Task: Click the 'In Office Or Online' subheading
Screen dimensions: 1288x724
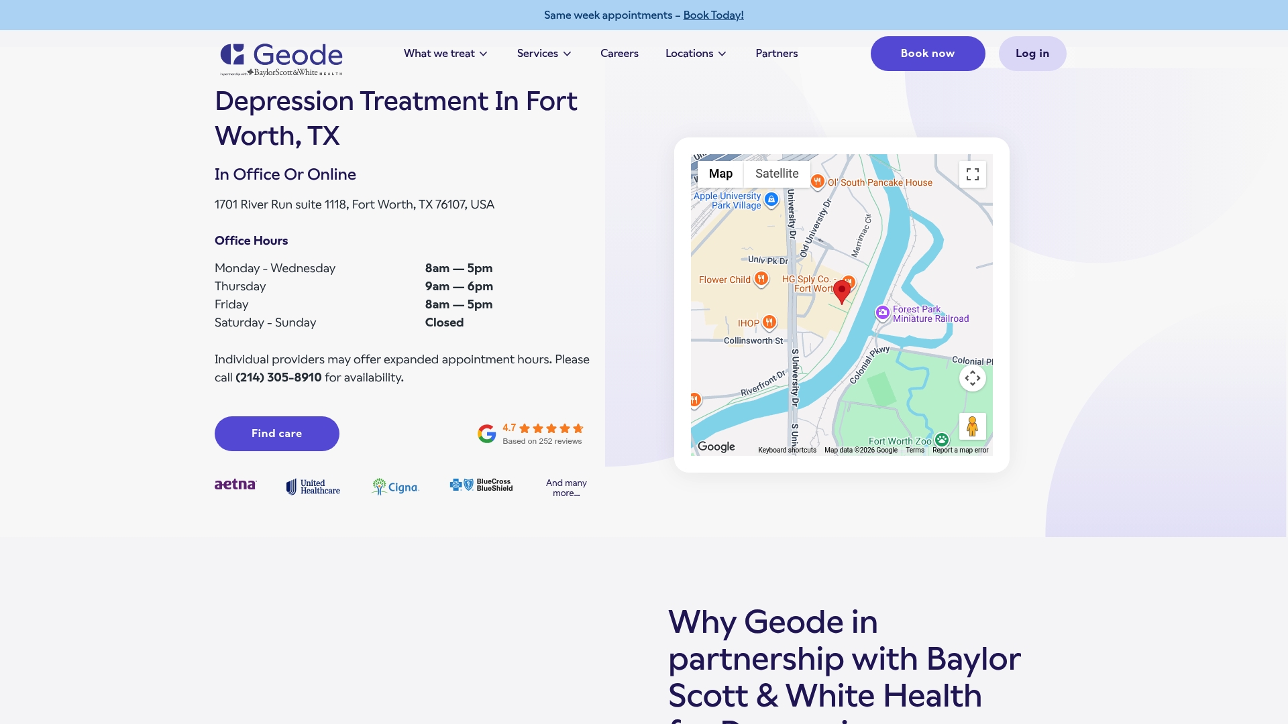Action: [285, 174]
